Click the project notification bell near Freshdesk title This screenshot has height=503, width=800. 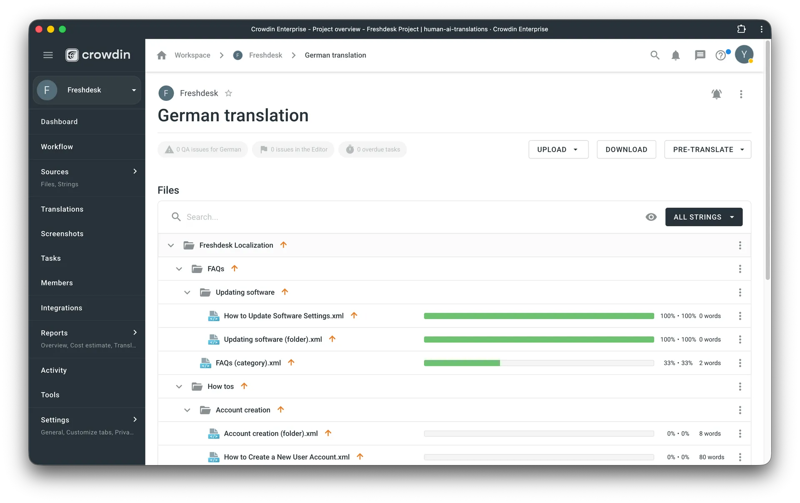(717, 94)
